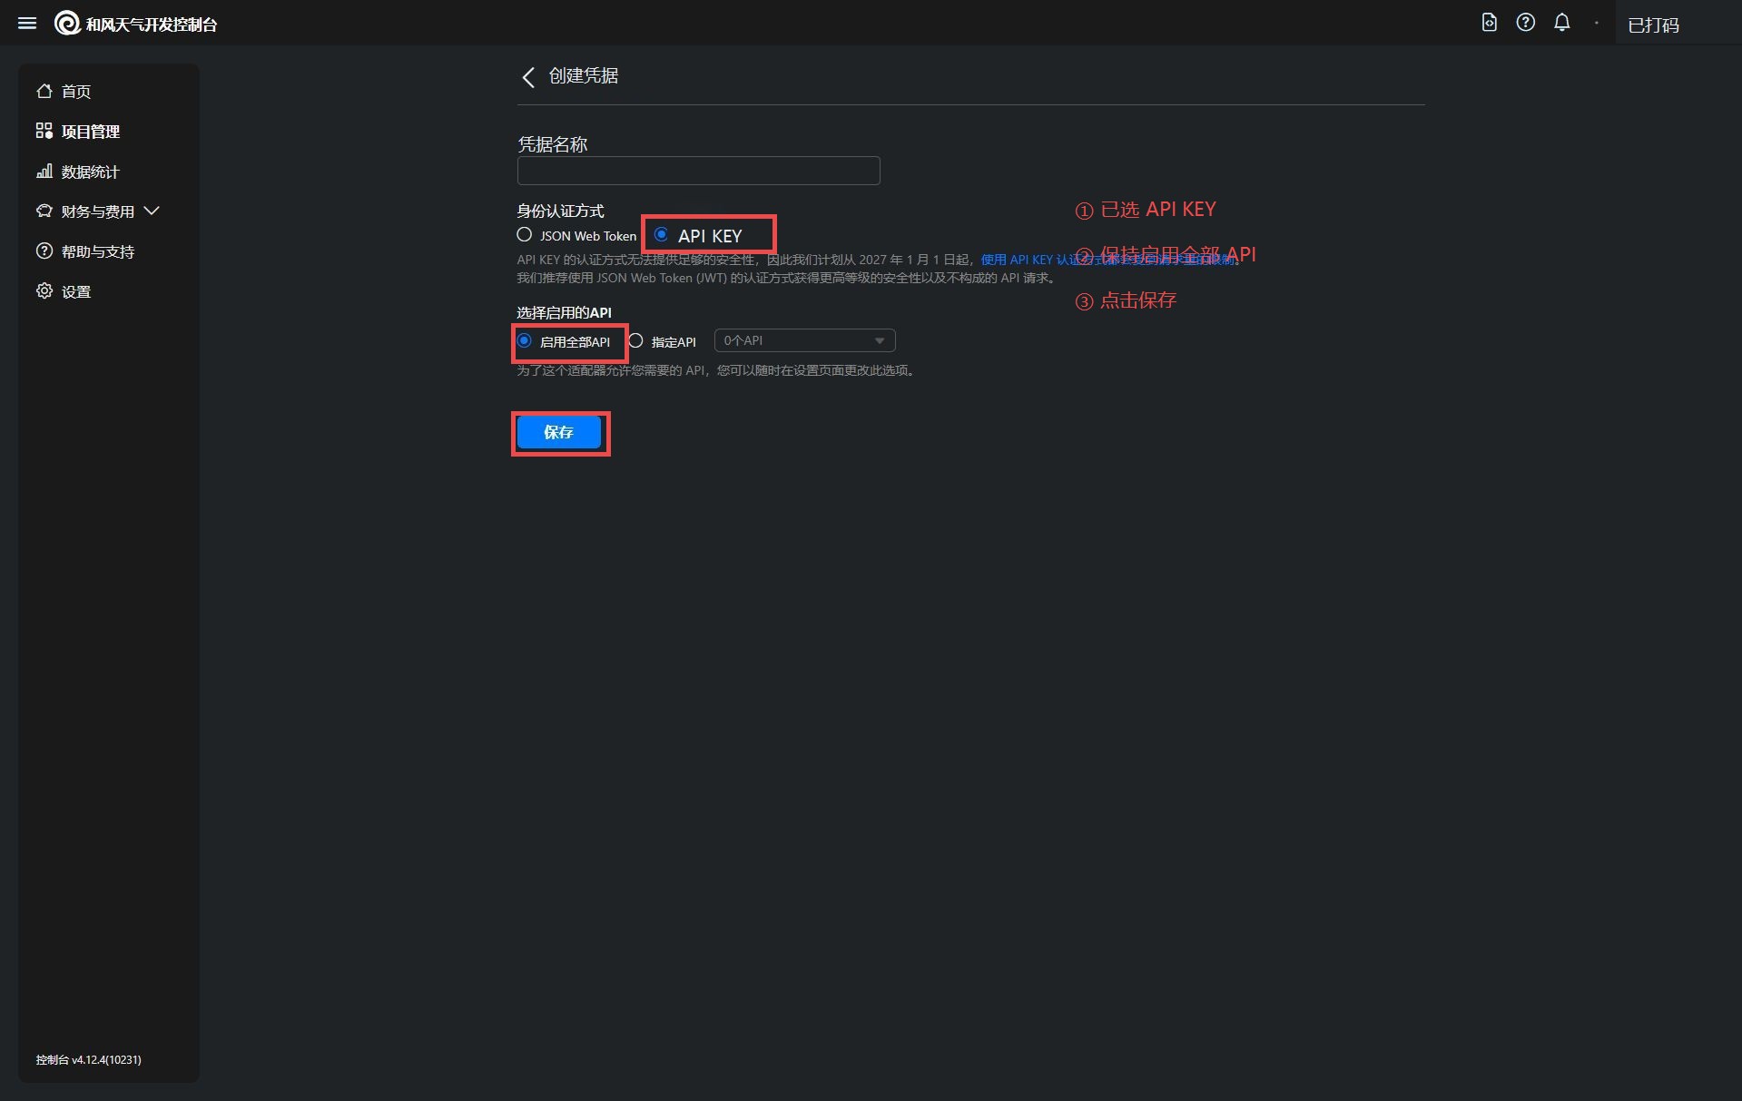This screenshot has height=1101, width=1742.
Task: Focus the 凭据名称 input field
Action: tap(698, 171)
